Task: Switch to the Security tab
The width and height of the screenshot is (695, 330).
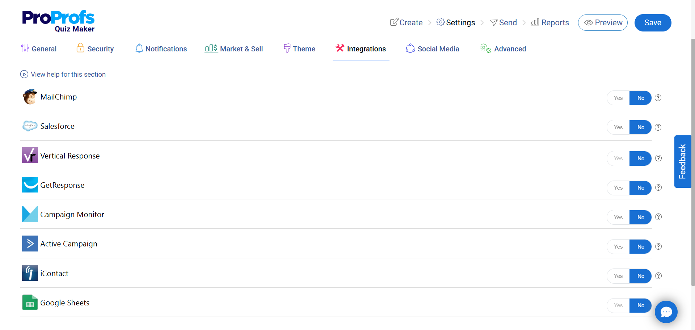Action: (x=95, y=49)
